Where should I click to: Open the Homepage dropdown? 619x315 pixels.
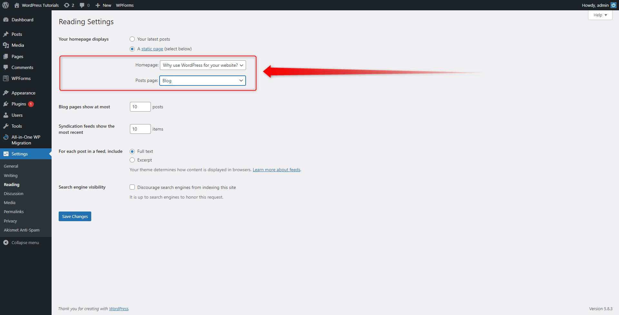coord(203,65)
